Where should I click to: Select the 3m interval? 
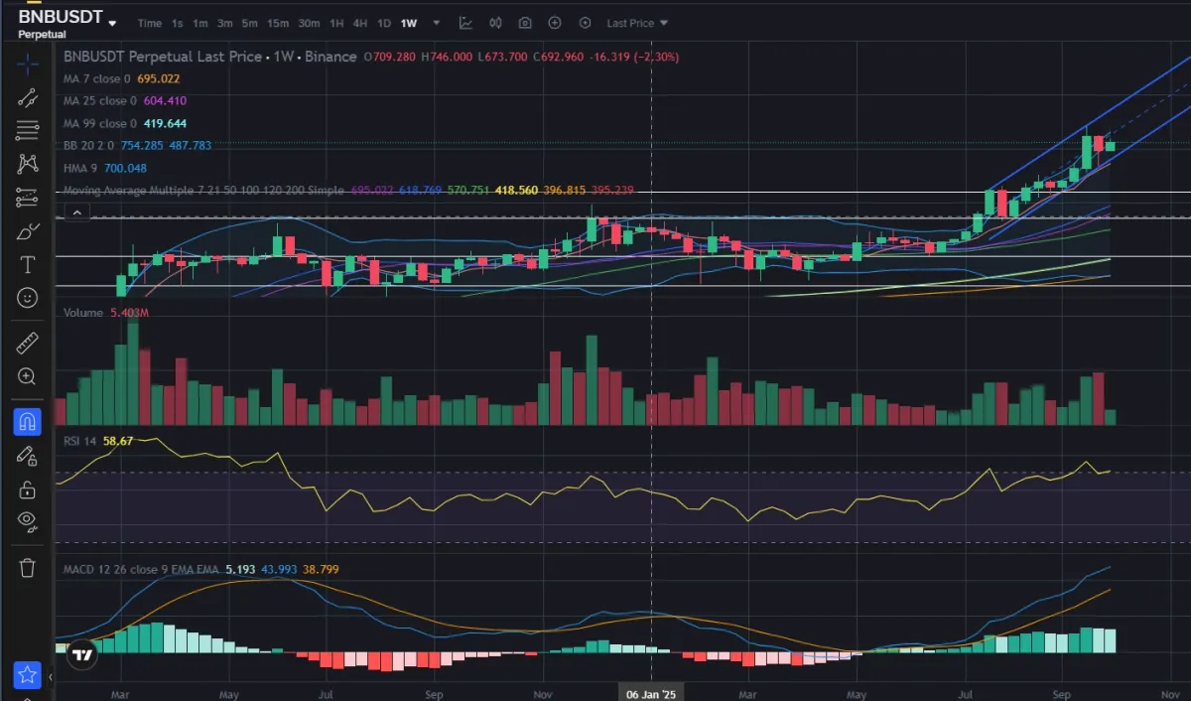tap(225, 23)
